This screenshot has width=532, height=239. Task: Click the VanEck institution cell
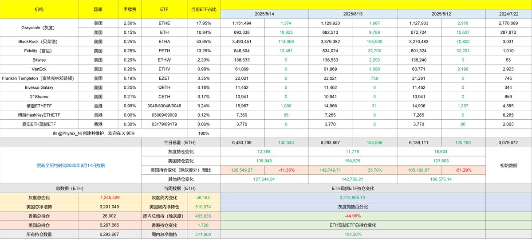tap(39, 69)
